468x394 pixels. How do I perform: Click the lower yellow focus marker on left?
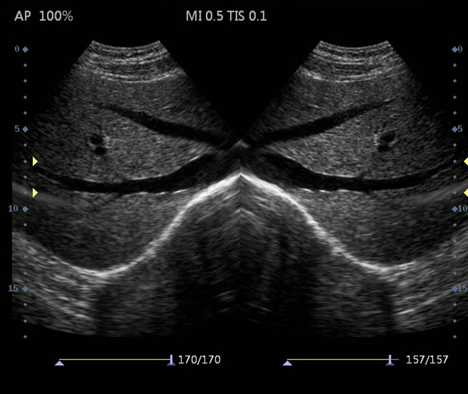tap(34, 192)
